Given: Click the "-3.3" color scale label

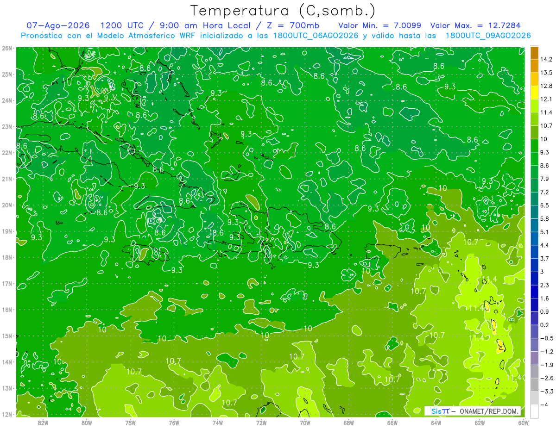Looking at the screenshot, I should 546,392.
